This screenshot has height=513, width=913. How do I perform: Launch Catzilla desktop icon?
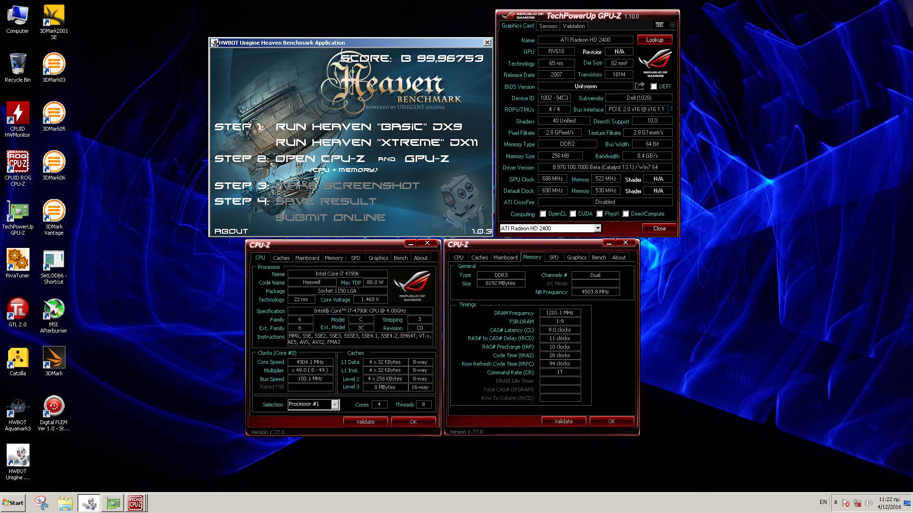point(18,361)
